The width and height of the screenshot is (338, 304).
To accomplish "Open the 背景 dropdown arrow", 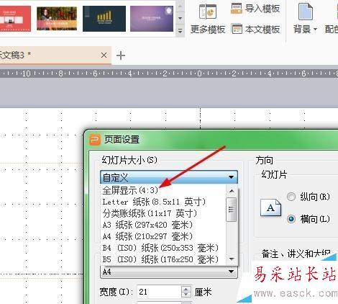I will 315,30.
